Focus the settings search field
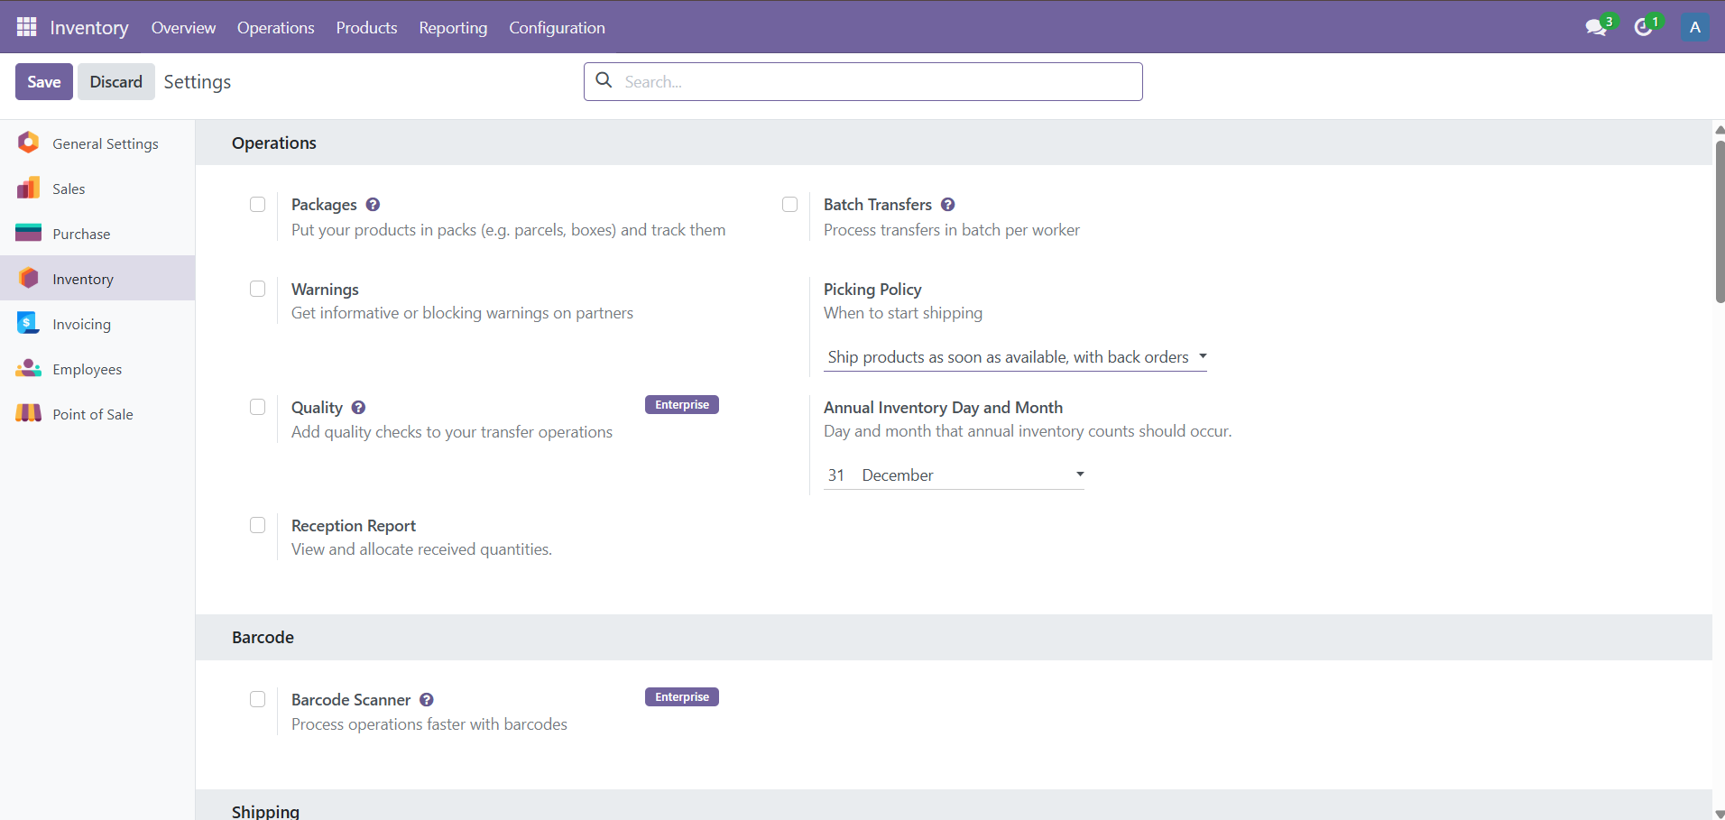1725x820 pixels. (x=875, y=82)
